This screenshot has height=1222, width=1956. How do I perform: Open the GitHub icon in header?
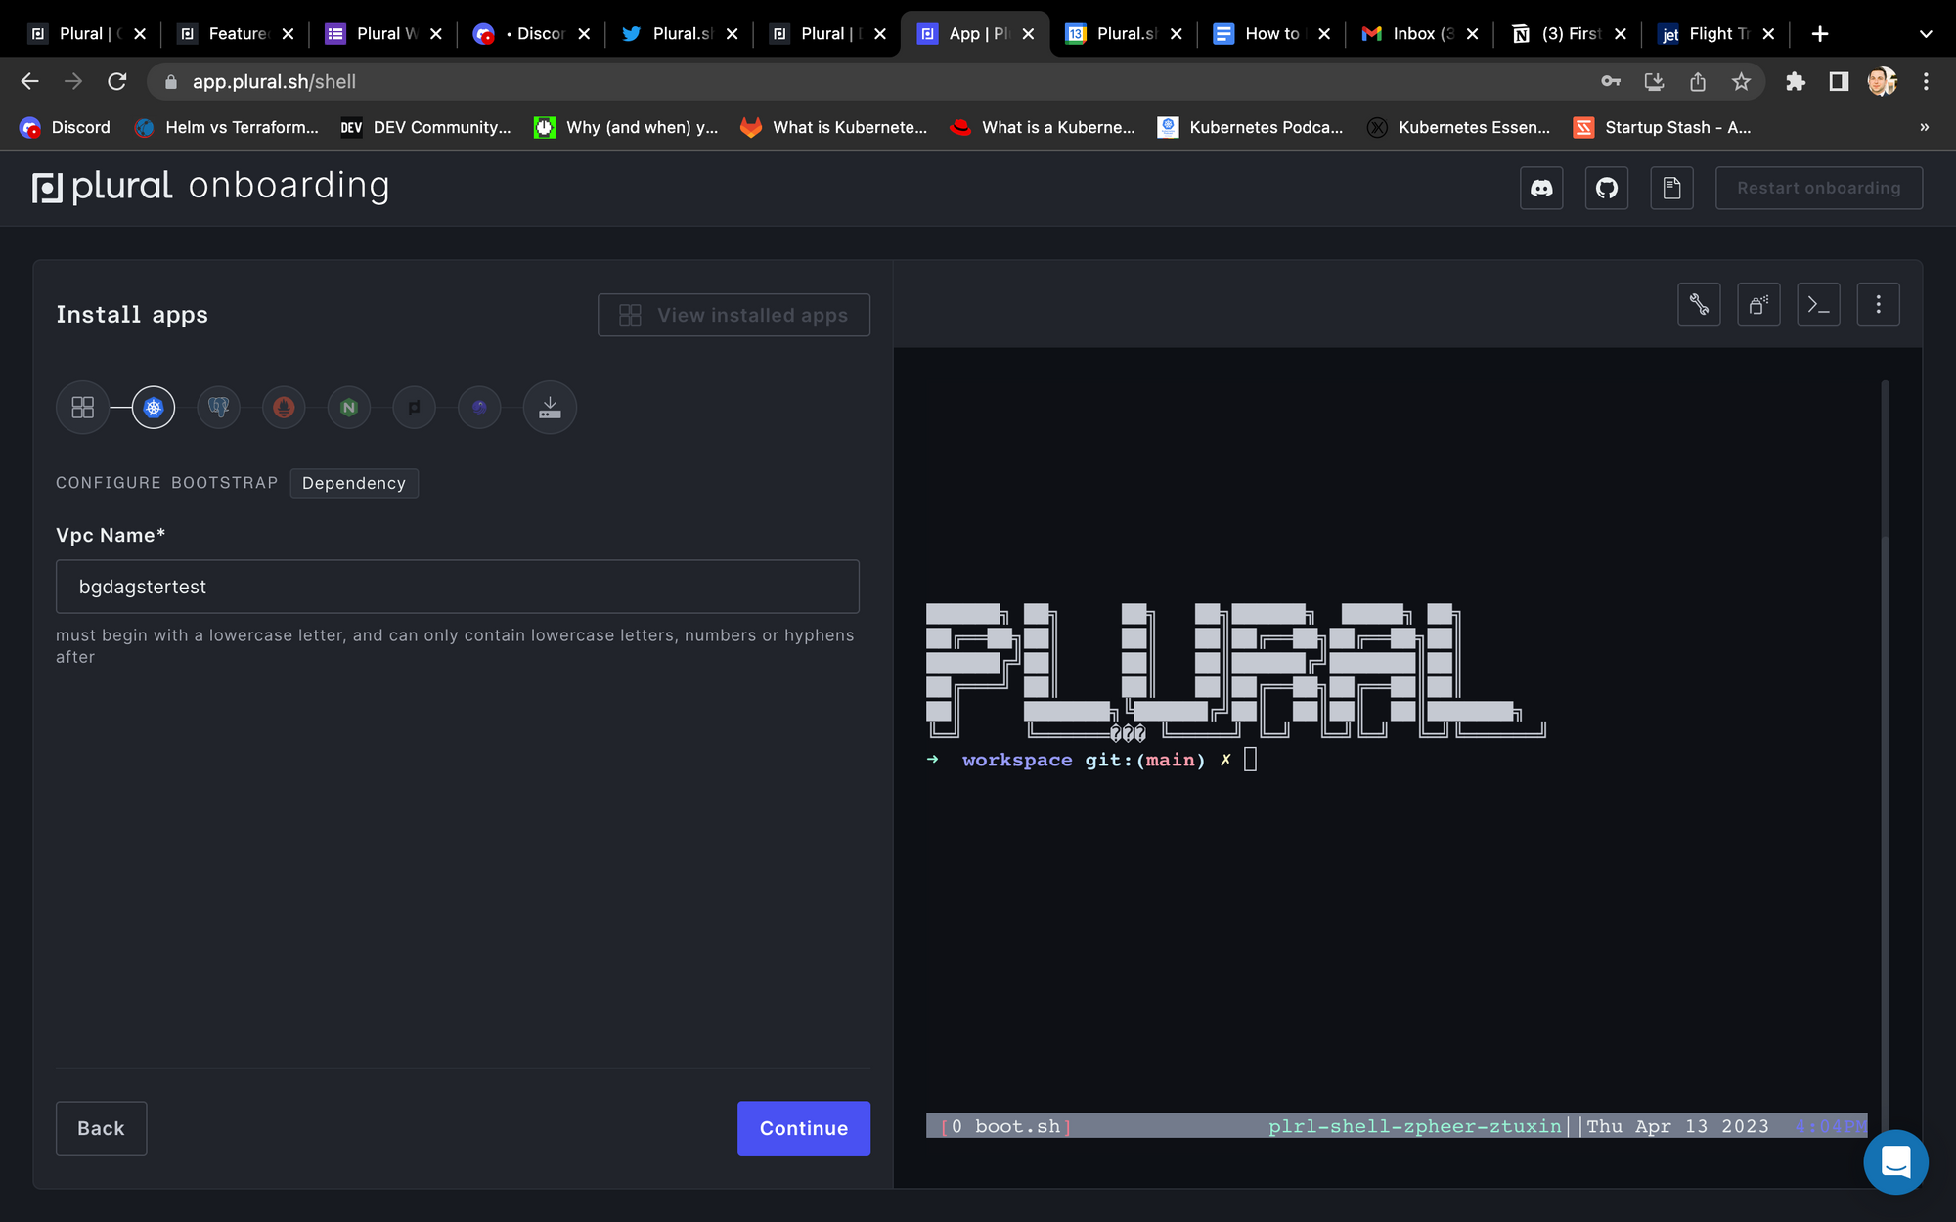pos(1607,188)
